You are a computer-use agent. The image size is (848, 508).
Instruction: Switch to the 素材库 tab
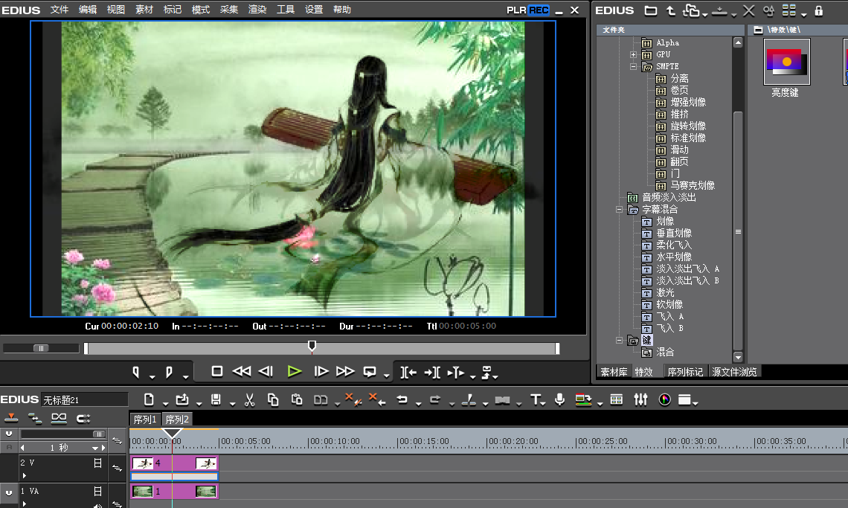tap(614, 372)
